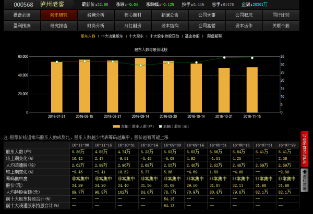Jump to 十大流通股东 section
Viewport: 313px width, 214px height.
112,36
